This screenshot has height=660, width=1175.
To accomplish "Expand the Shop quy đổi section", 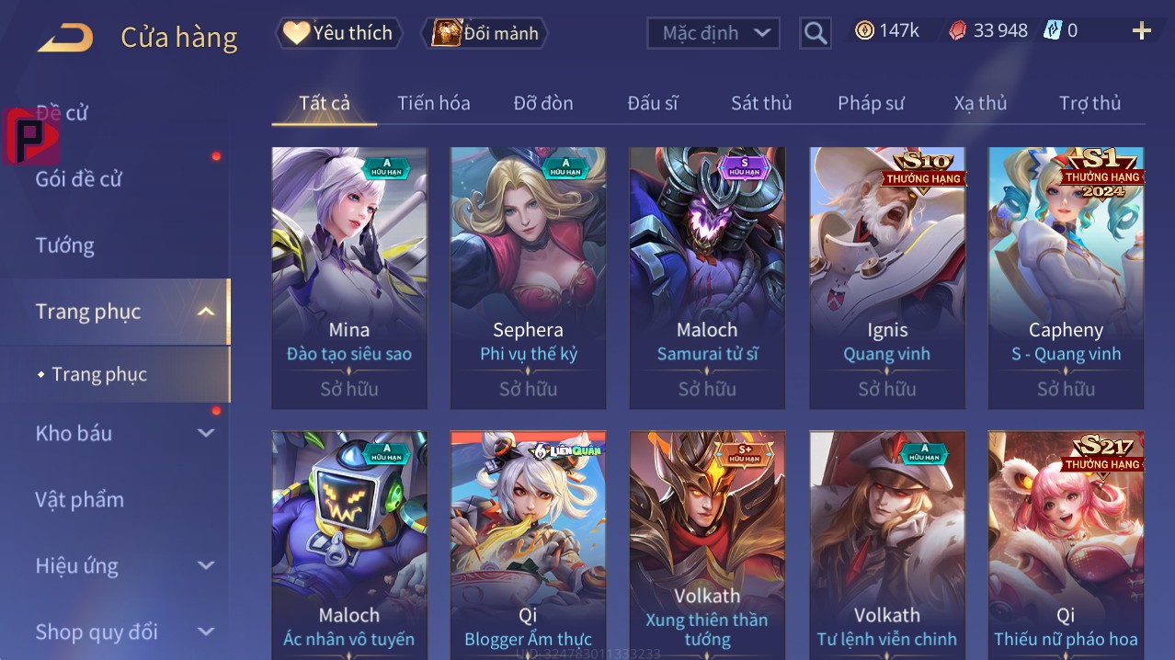I will 206,632.
